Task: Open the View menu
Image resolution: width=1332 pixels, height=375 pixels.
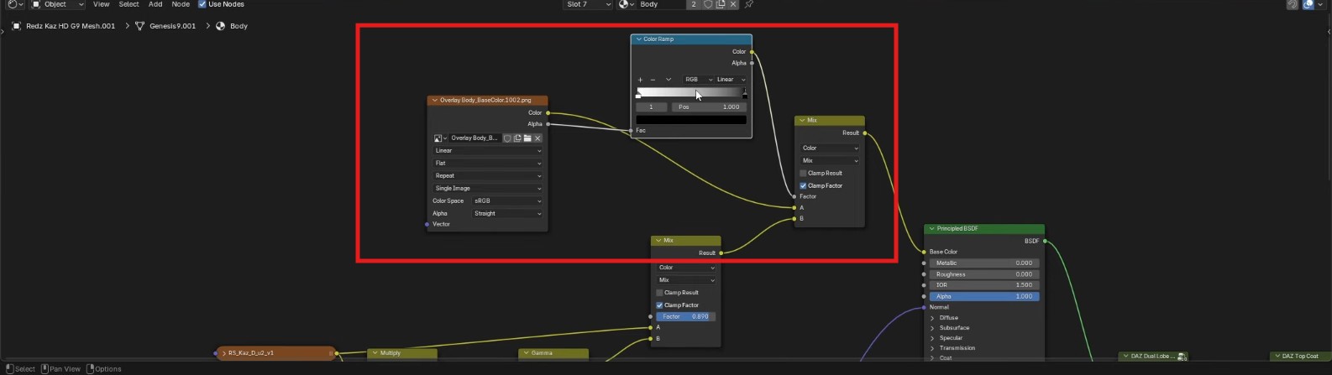Action: point(101,4)
